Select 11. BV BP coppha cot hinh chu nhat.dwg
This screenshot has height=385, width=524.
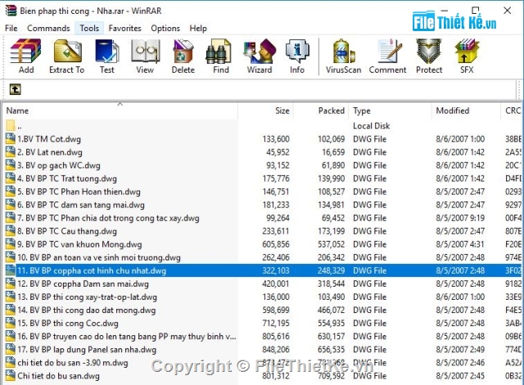(x=92, y=270)
